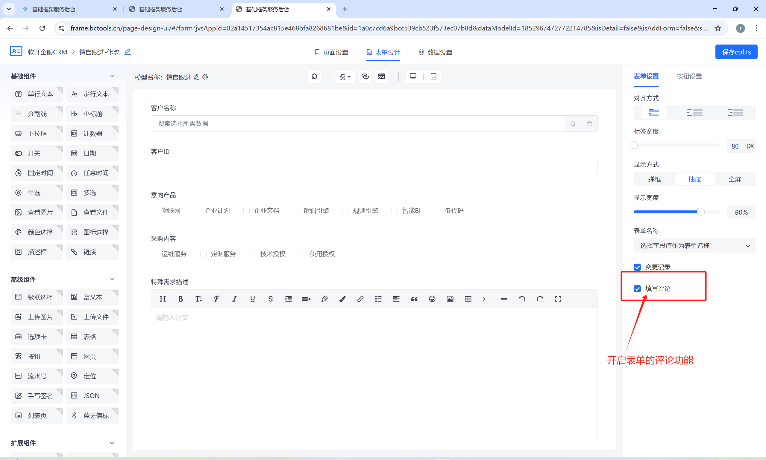Viewport: 766px width, 460px height.
Task: Open the tools dropdown in design toolbar
Action: [x=345, y=77]
